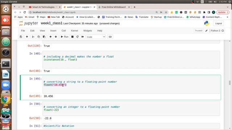This screenshot has height=130, width=232.
Task: Open the Help menu
Action: pos(100,31)
